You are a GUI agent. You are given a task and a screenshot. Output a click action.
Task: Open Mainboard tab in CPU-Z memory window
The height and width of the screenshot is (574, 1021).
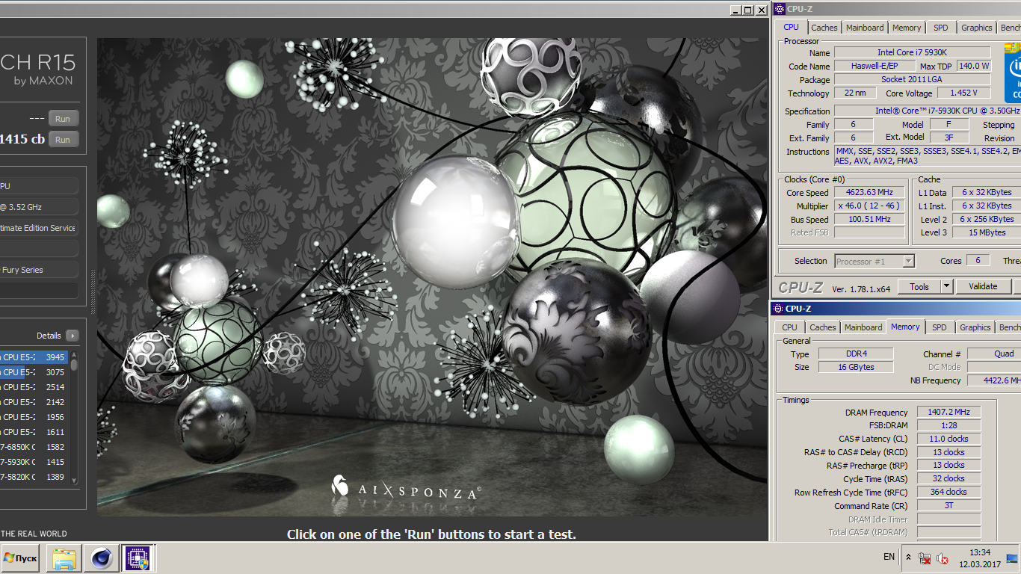[863, 327]
